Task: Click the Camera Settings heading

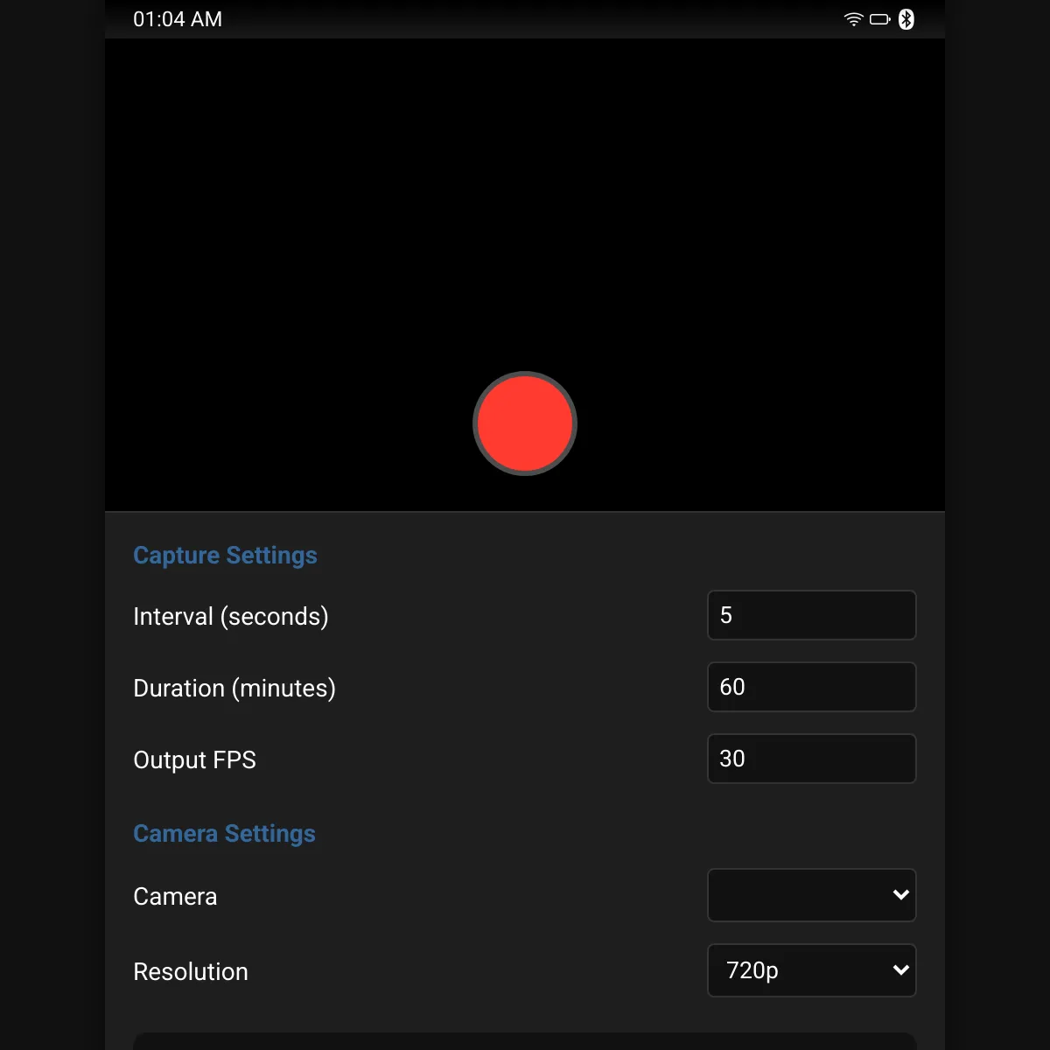Action: coord(224,834)
